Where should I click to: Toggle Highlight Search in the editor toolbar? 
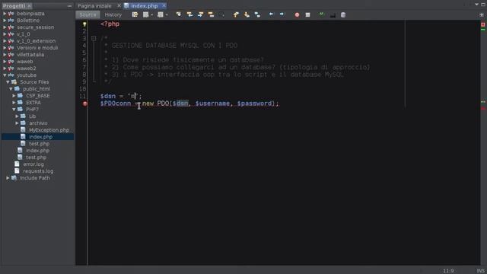pyautogui.click(x=212, y=14)
